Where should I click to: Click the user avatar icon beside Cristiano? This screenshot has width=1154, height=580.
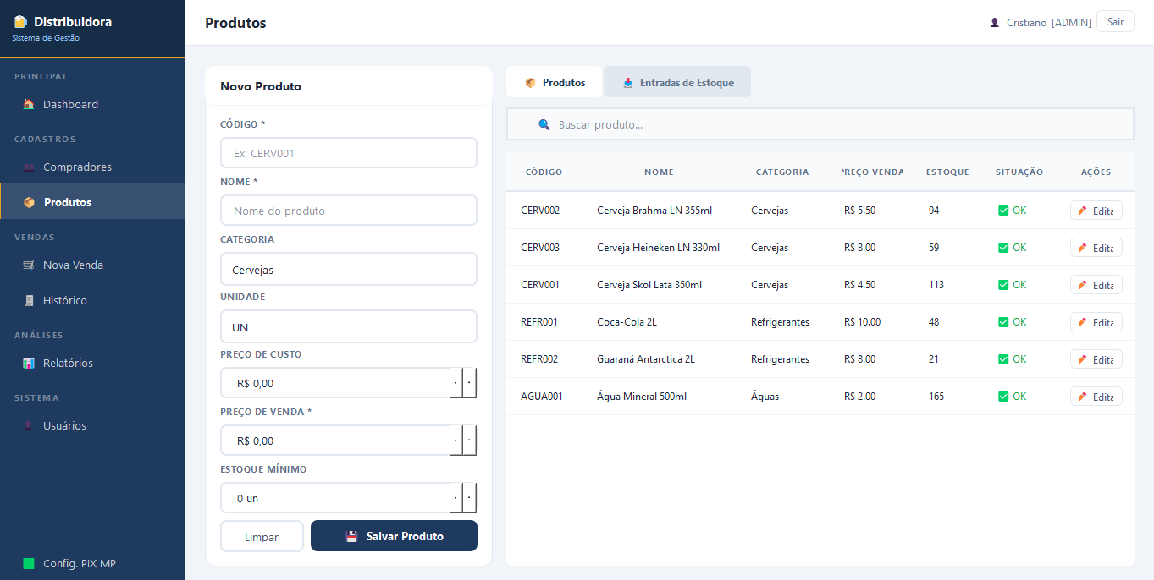click(x=995, y=23)
